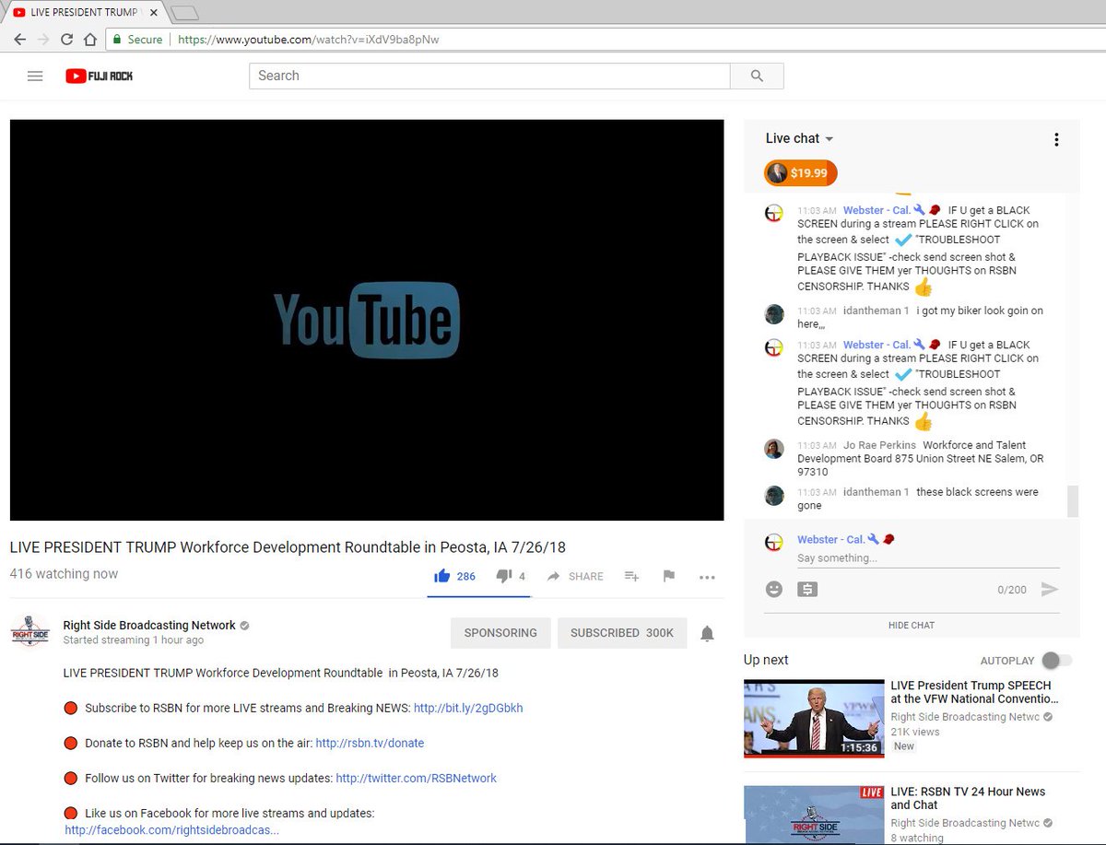Screen dimensions: 1106x845
Task: Click the browser forward arrow
Action: (x=43, y=40)
